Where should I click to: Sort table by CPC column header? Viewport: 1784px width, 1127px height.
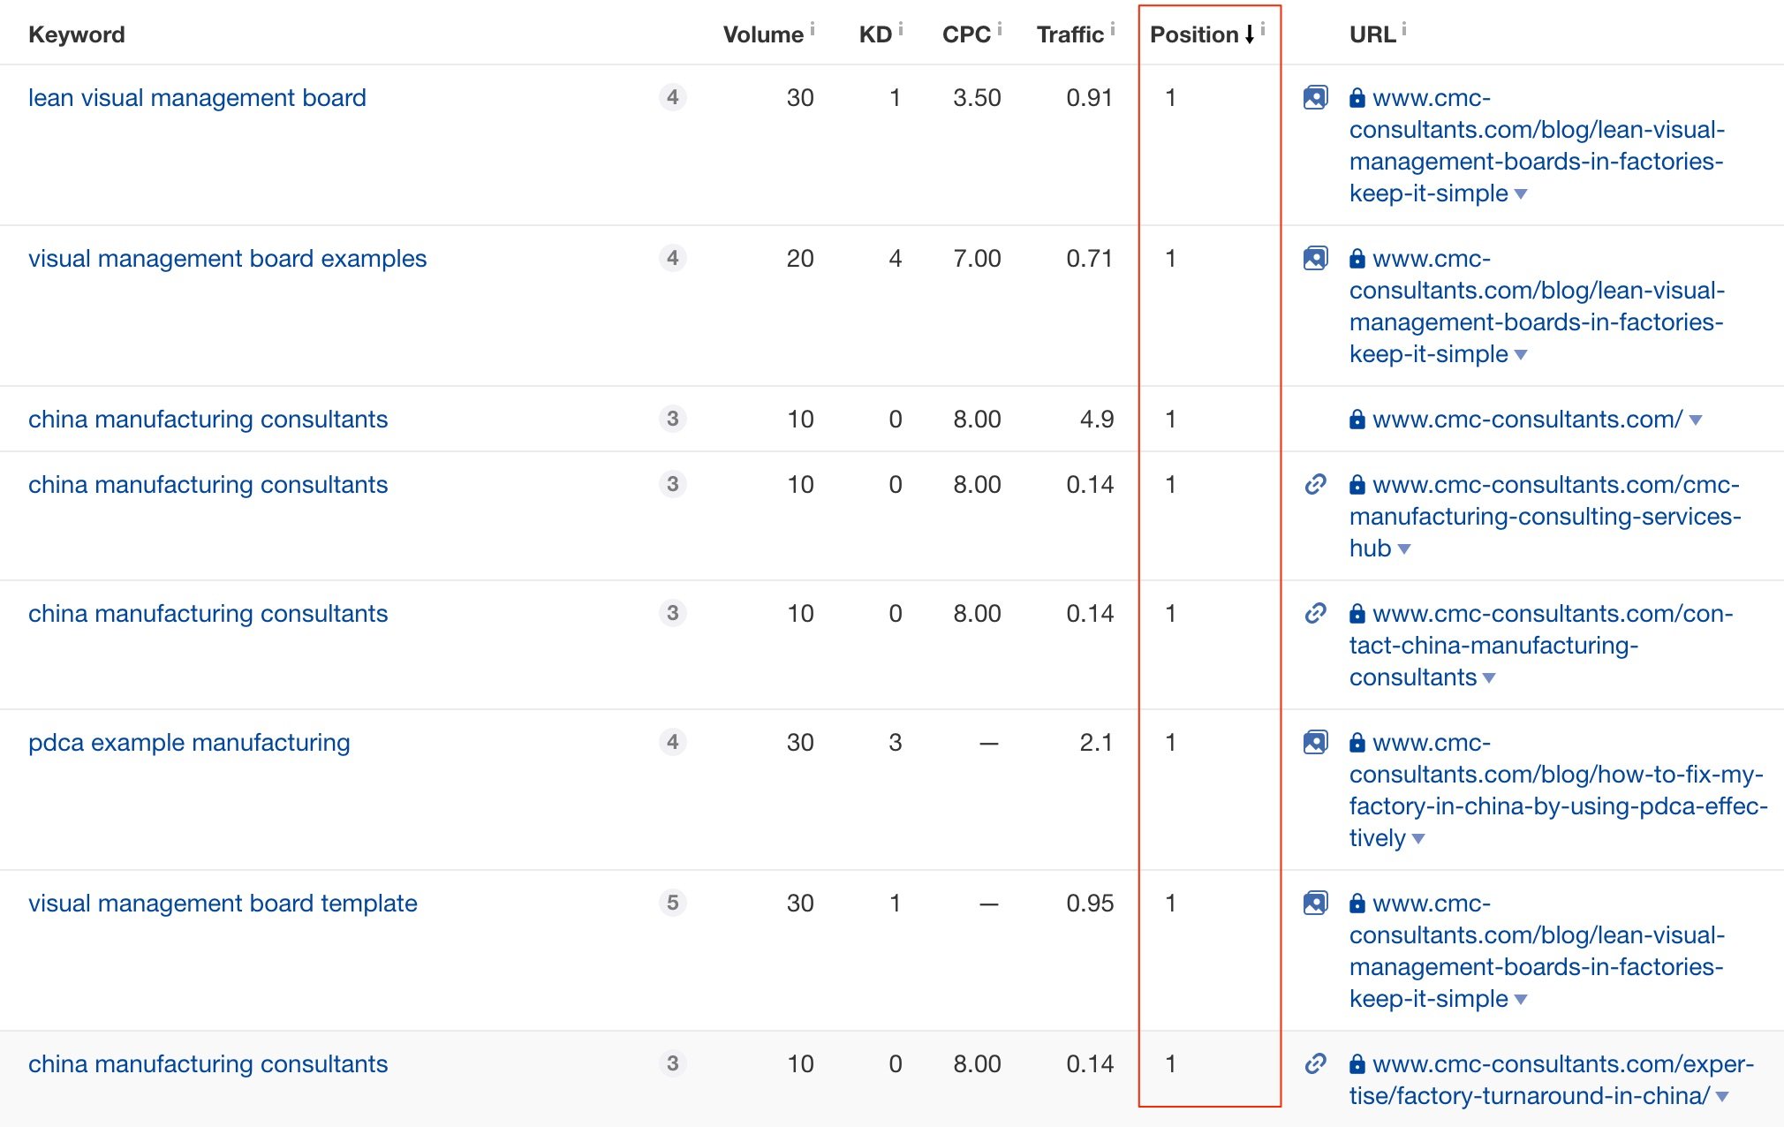[x=966, y=34]
